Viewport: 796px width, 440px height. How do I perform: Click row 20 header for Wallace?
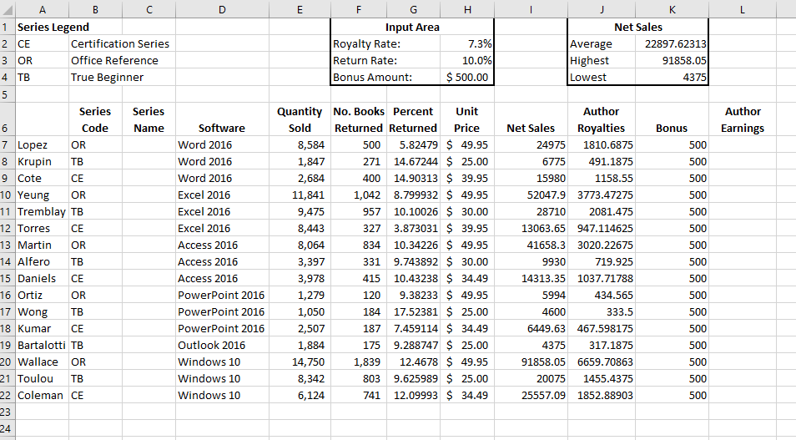(8, 362)
